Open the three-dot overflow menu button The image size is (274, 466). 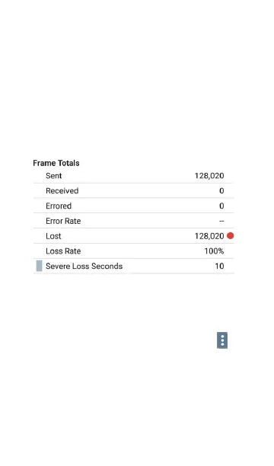[222, 340]
